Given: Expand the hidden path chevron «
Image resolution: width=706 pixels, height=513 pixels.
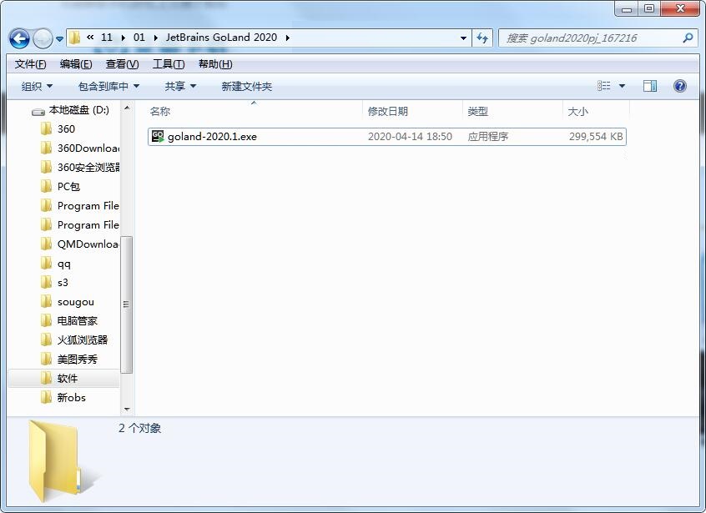Looking at the screenshot, I should coord(90,38).
